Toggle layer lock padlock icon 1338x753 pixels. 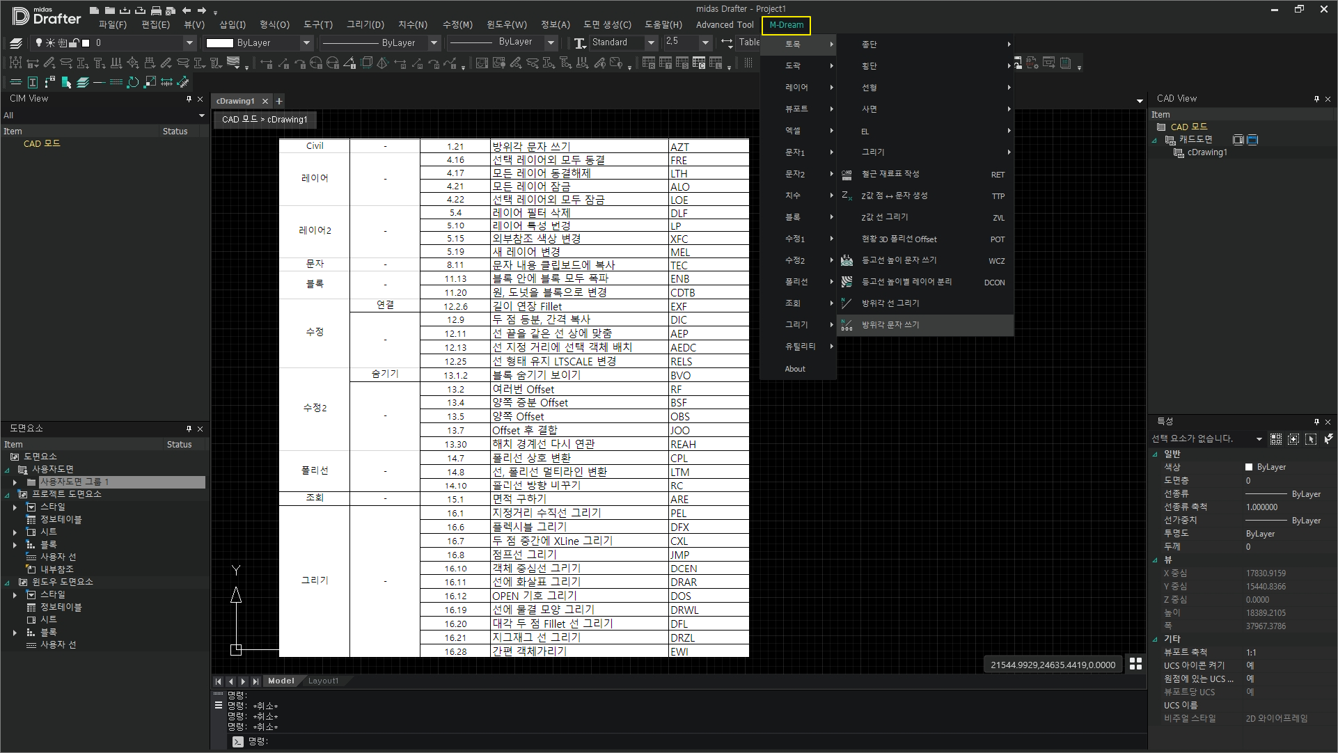pos(74,43)
